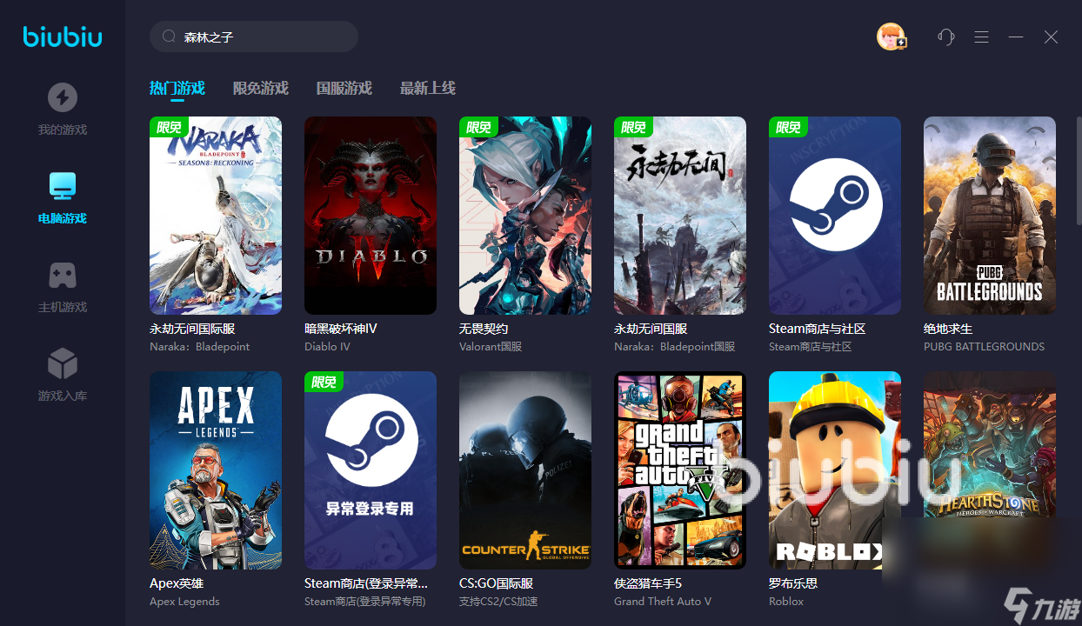Click the Diablo IV subtitle text

pos(327,346)
